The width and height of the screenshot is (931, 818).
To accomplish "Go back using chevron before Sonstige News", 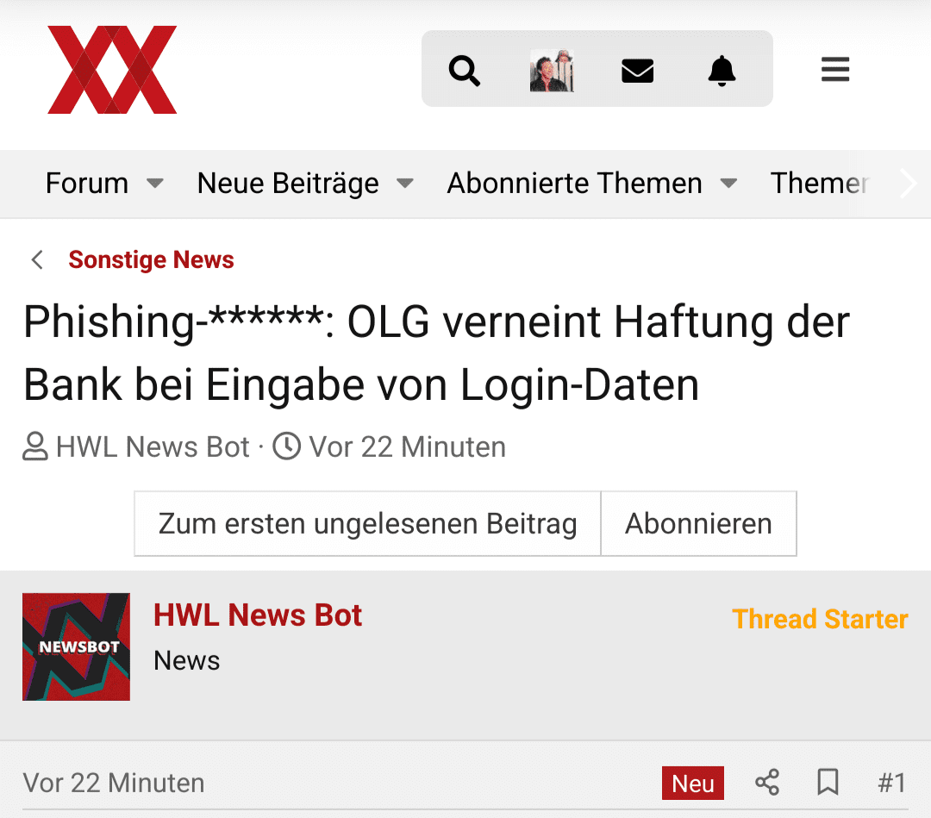I will pyautogui.click(x=37, y=259).
